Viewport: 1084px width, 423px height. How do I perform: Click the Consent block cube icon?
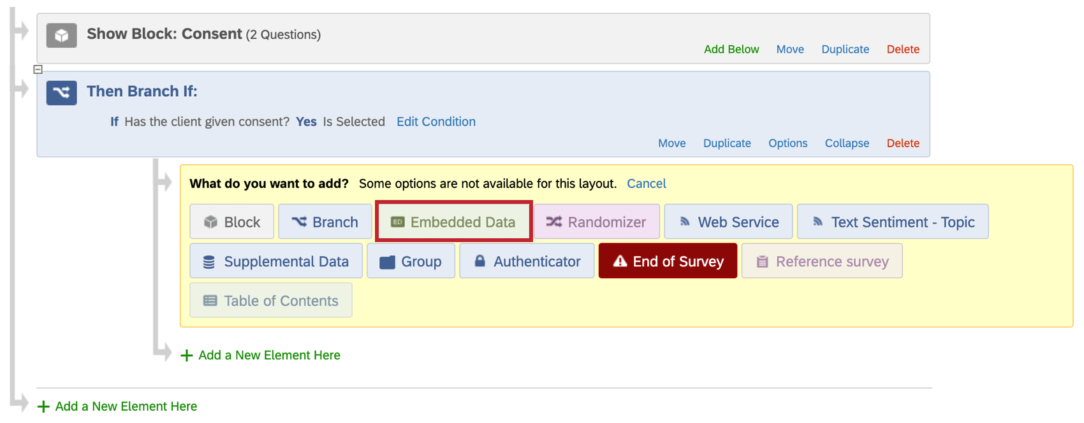[61, 36]
